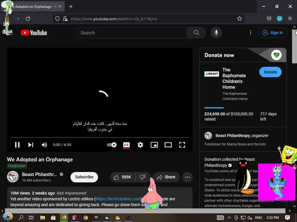Toggle closed captions CC button

click(126, 145)
